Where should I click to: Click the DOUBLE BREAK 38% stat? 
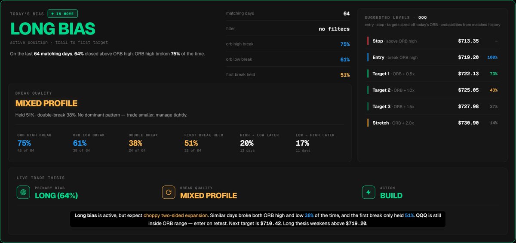(135, 143)
